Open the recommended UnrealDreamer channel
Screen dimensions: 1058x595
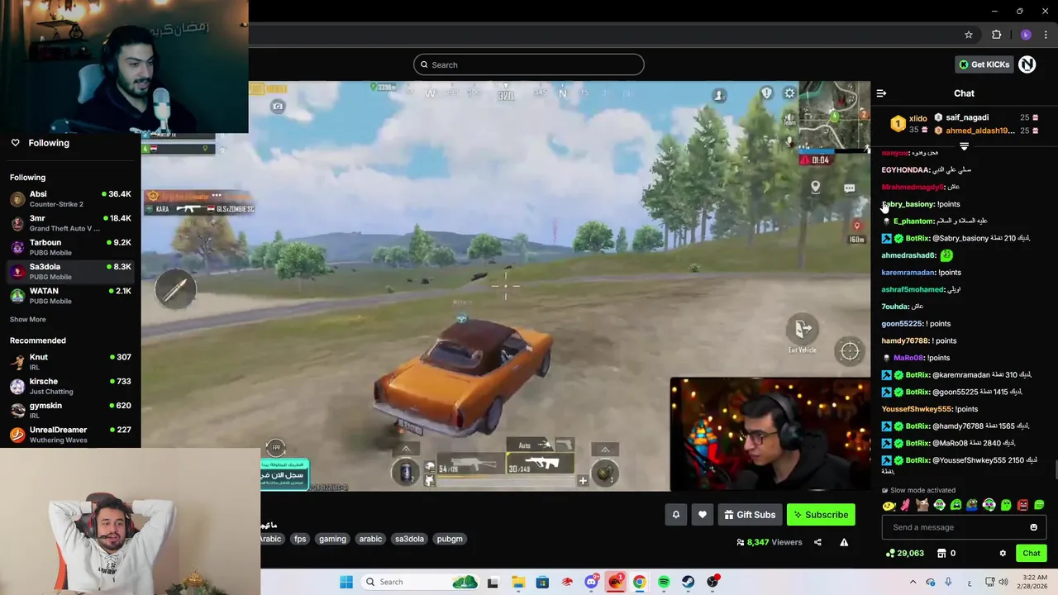coord(70,434)
